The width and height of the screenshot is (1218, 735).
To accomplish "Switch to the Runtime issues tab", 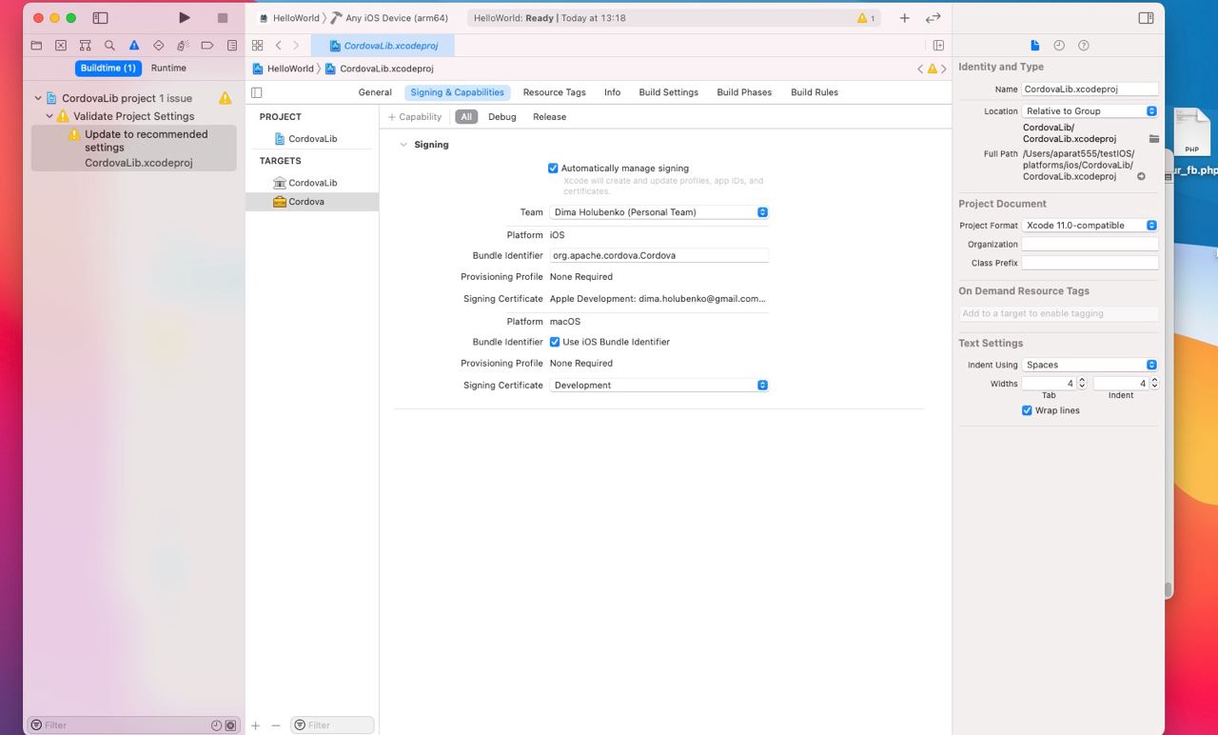I will point(168,69).
